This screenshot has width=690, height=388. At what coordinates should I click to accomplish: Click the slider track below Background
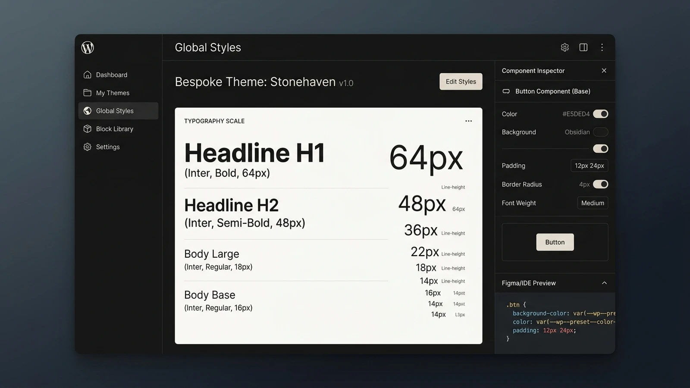point(545,149)
